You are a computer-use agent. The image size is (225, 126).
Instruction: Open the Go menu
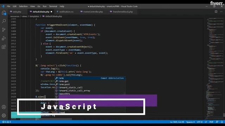pyautogui.click(x=39, y=6)
